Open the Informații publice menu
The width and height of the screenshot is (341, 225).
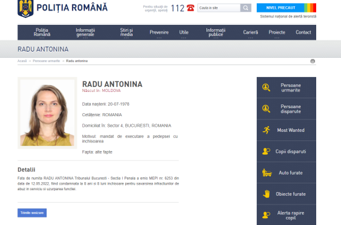216,32
